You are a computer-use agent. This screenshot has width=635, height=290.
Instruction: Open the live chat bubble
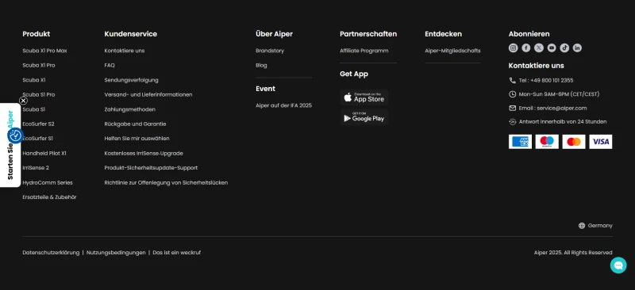[x=618, y=265]
